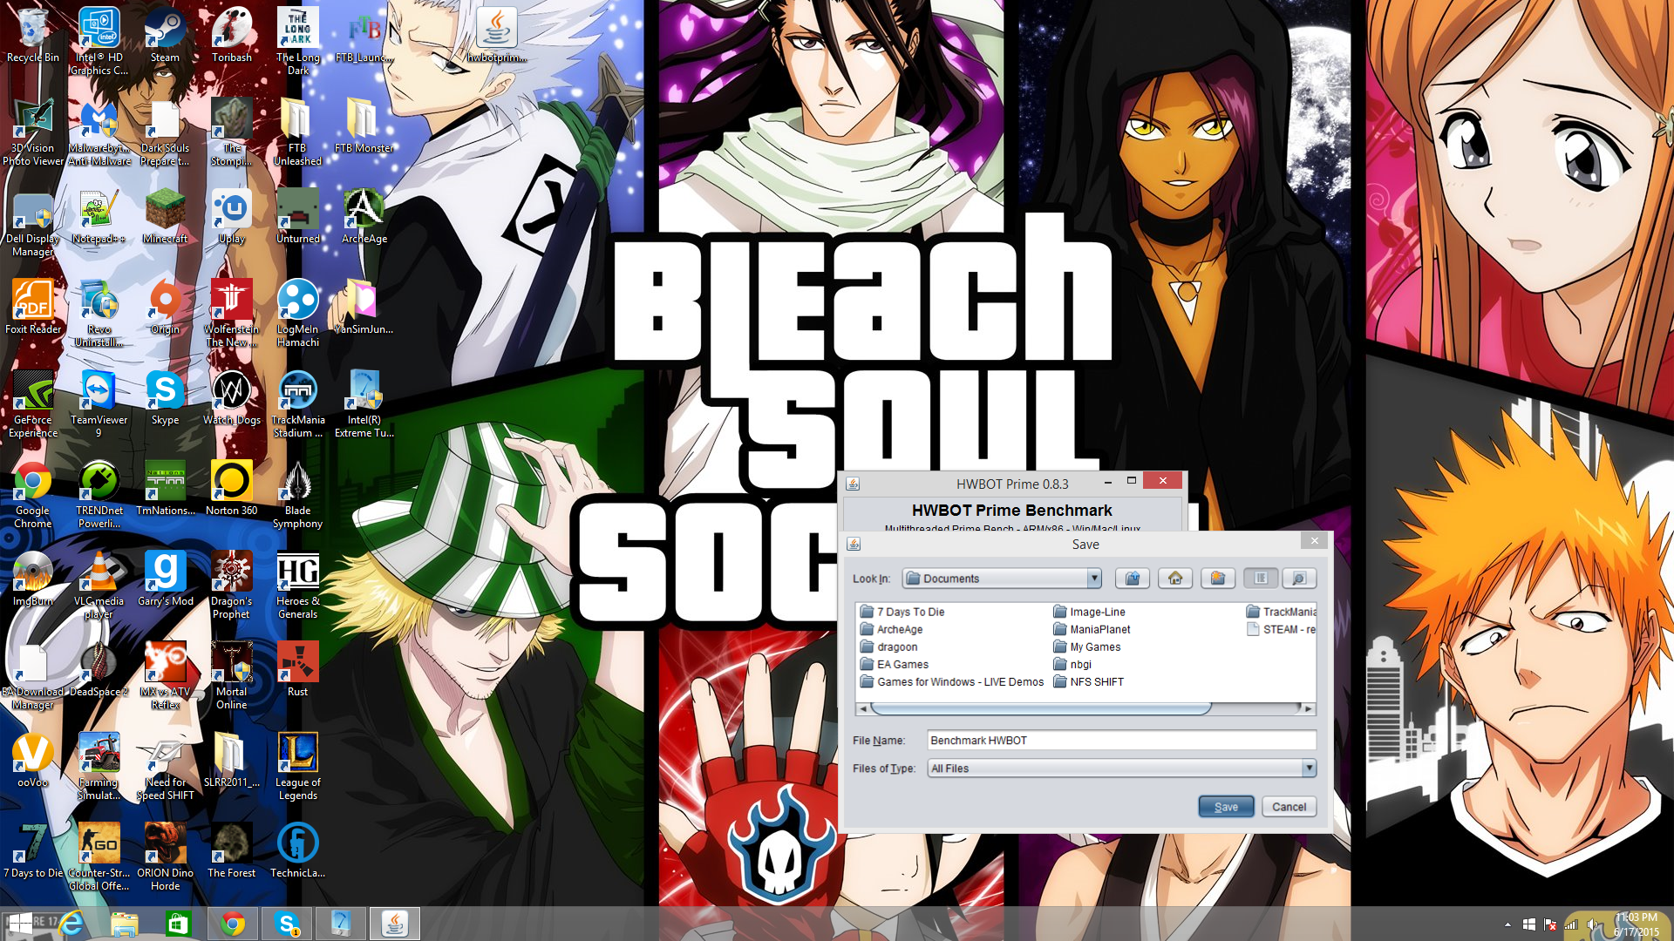Viewport: 1674px width, 941px height.
Task: Select the Image-Line folder
Action: pos(1090,612)
